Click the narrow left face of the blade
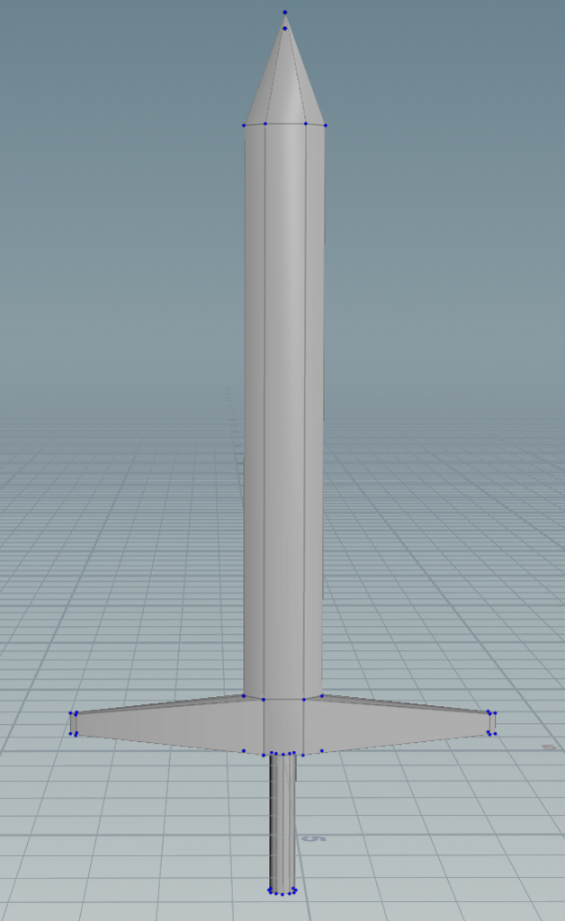This screenshot has width=565, height=921. click(254, 411)
